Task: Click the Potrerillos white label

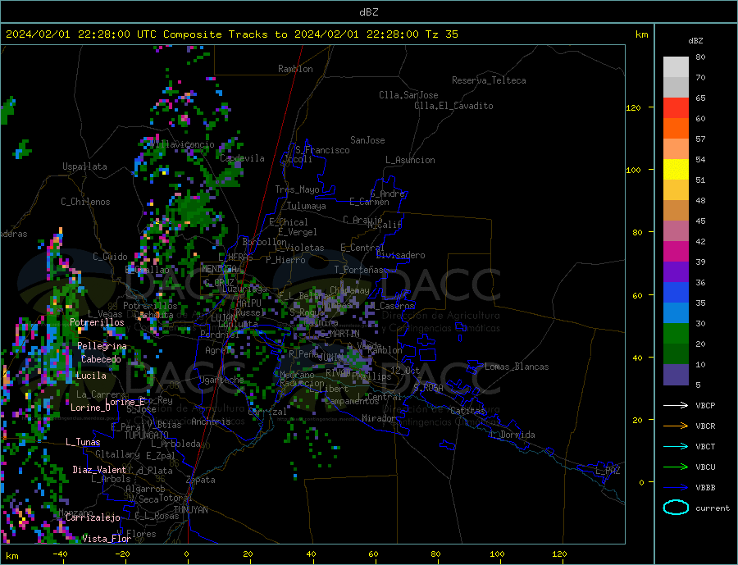Action: (97, 322)
